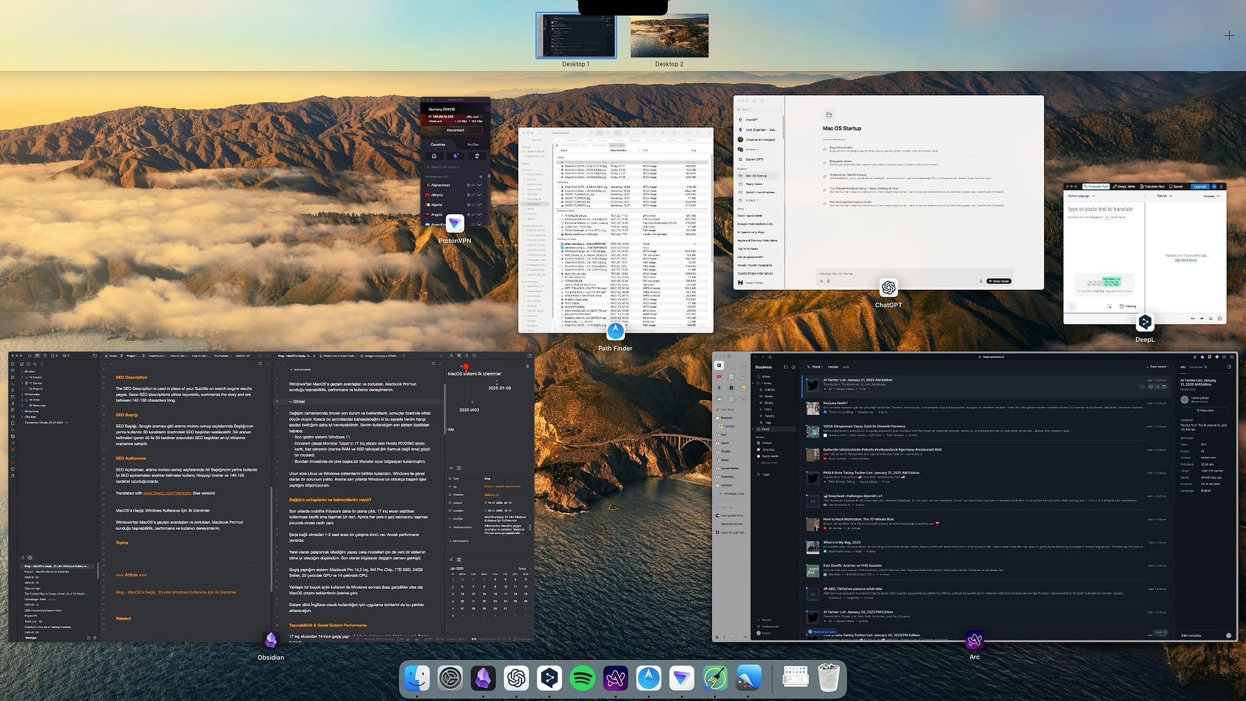This screenshot has width=1246, height=701.
Task: Click the ProtonVPN badge icon
Action: 455,223
